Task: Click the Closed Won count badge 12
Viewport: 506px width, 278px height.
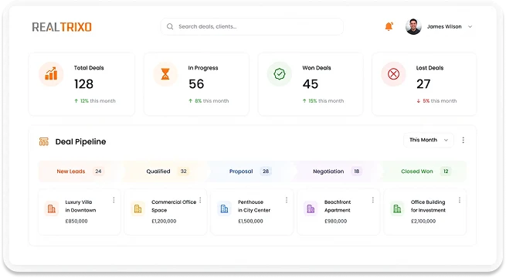Action: [x=446, y=171]
